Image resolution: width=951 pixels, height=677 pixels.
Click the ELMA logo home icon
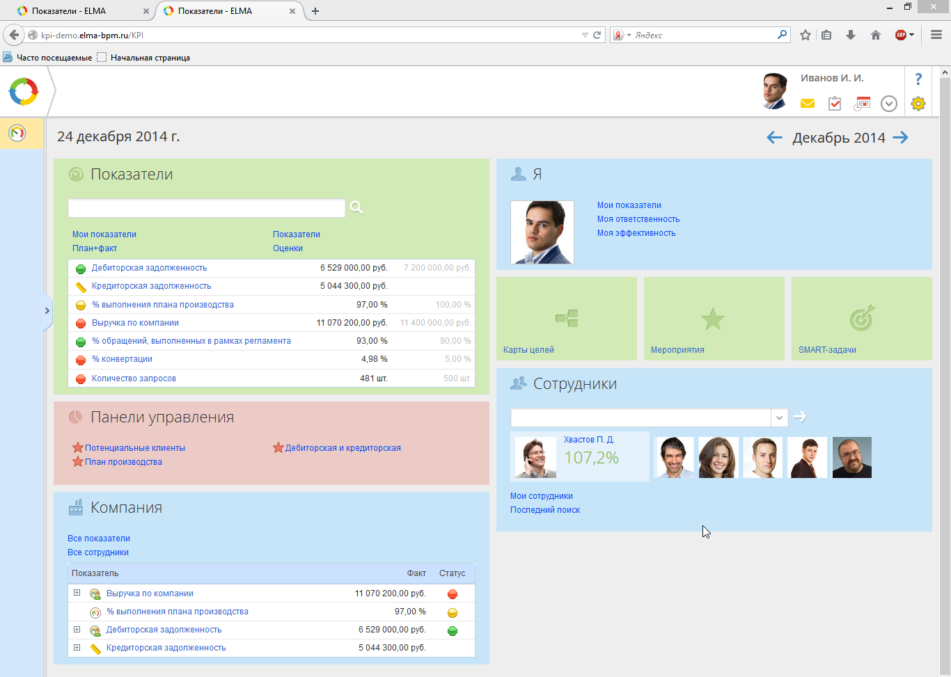coord(24,91)
